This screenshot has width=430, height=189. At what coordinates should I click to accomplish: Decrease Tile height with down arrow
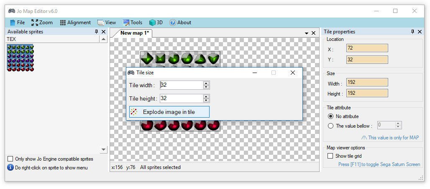coord(206,100)
